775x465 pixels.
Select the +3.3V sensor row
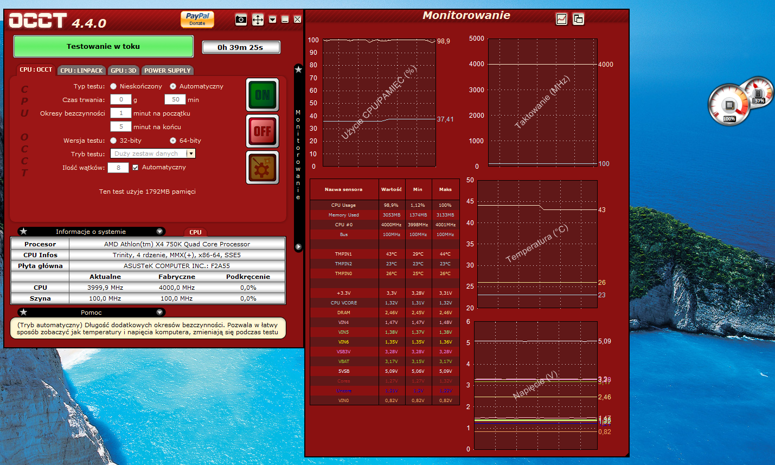coord(385,293)
